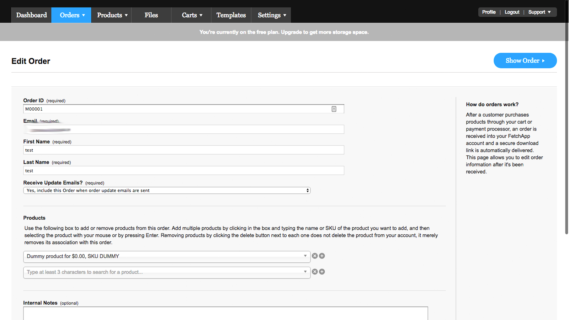Viewport: 569px width, 320px height.
Task: Expand the Carts menu
Action: coord(192,15)
